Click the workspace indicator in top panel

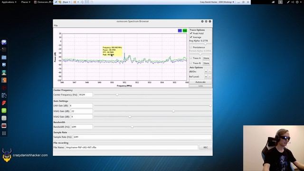tap(280, 2)
